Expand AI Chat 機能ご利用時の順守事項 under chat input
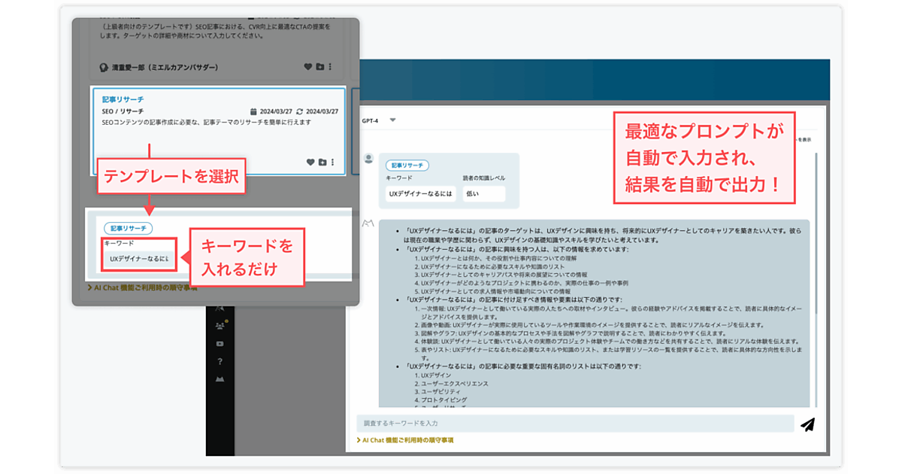 pyautogui.click(x=405, y=440)
